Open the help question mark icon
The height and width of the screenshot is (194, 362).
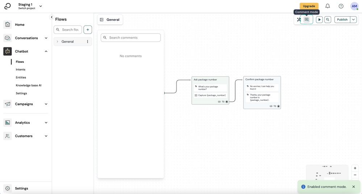click(x=341, y=6)
